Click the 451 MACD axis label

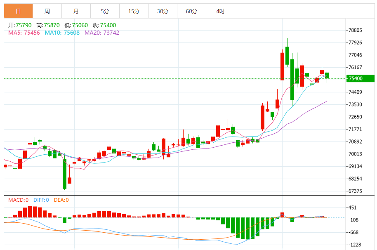coord(353,208)
